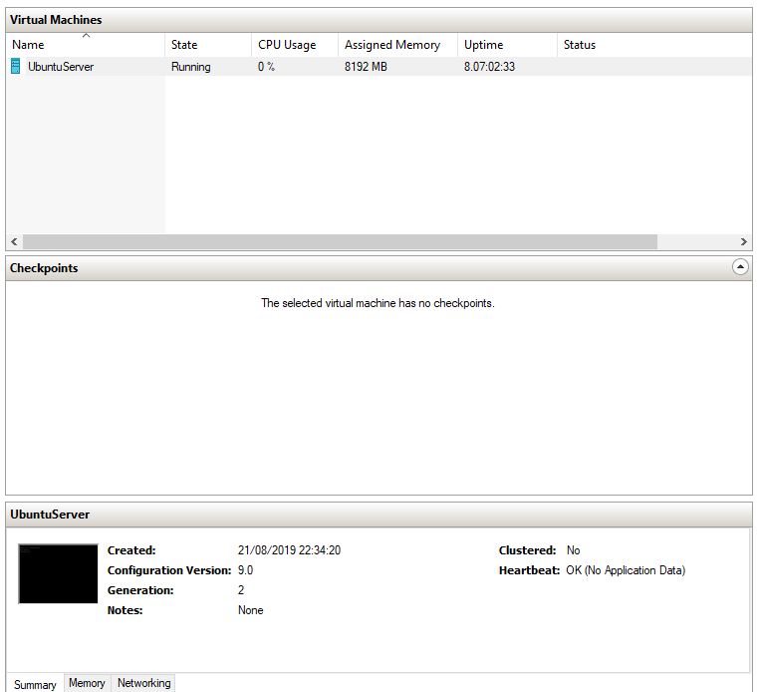Click the Notes value None
Viewport: 760px width, 692px height.
coord(251,610)
